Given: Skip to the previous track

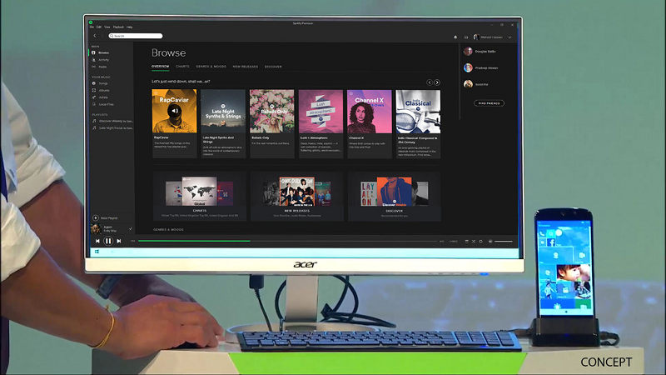Looking at the screenshot, I should click(97, 241).
